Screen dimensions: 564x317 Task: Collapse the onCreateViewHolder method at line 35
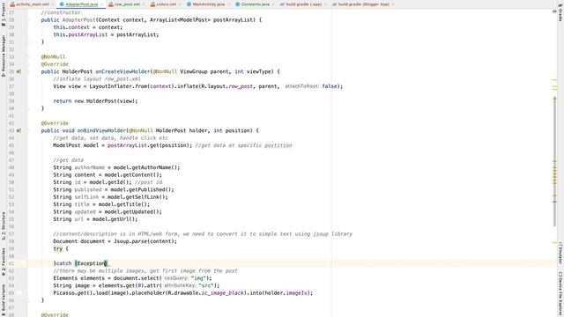[x=27, y=71]
